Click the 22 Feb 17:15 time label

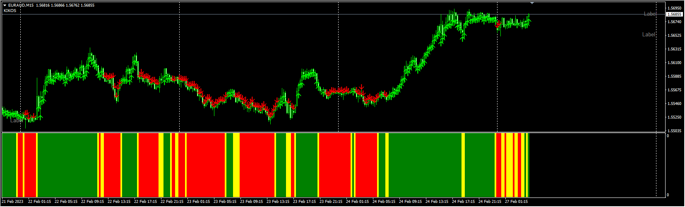(145, 202)
